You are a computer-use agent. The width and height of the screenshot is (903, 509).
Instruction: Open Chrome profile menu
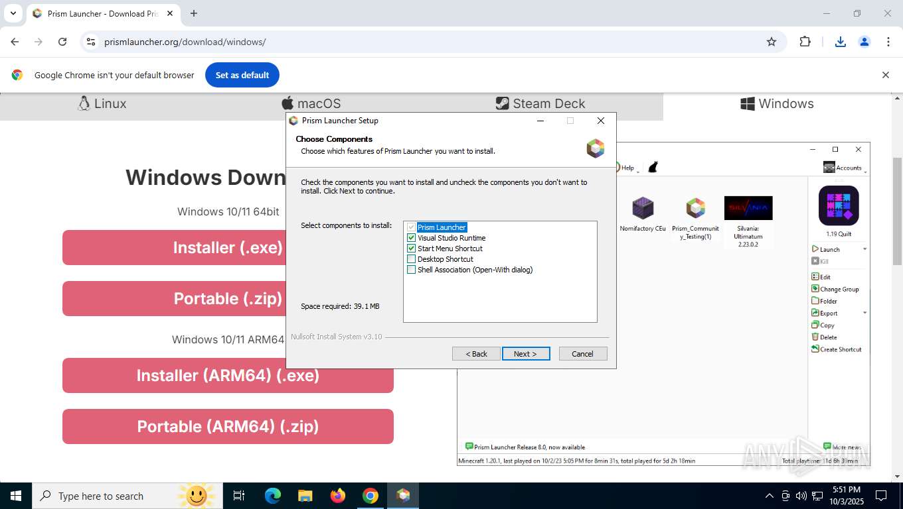[x=864, y=42]
